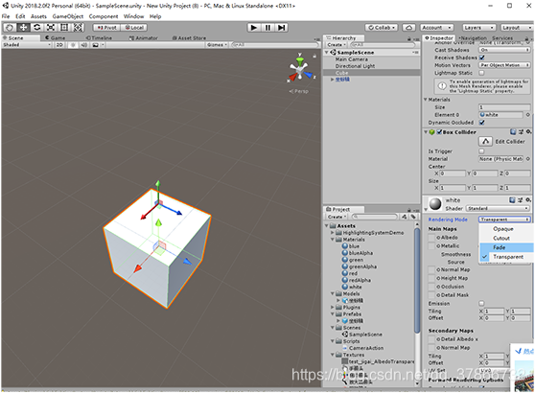Open Motion Vectors dropdown
The width and height of the screenshot is (535, 393).
coord(504,65)
